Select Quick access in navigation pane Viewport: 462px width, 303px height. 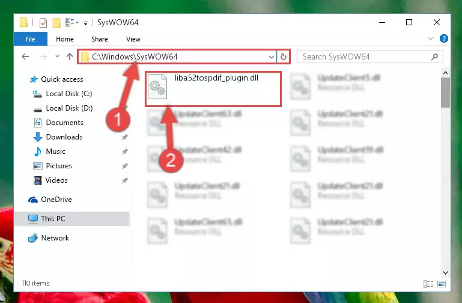tap(62, 79)
